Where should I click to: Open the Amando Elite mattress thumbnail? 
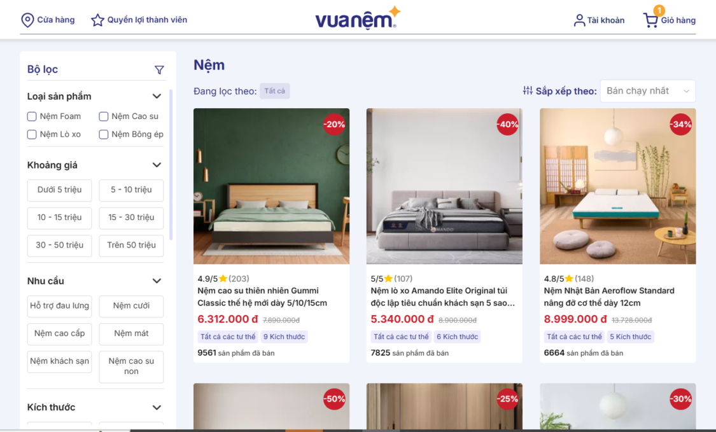(x=444, y=186)
